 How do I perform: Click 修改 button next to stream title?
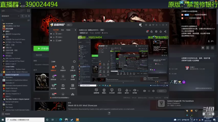tap(102, 30)
